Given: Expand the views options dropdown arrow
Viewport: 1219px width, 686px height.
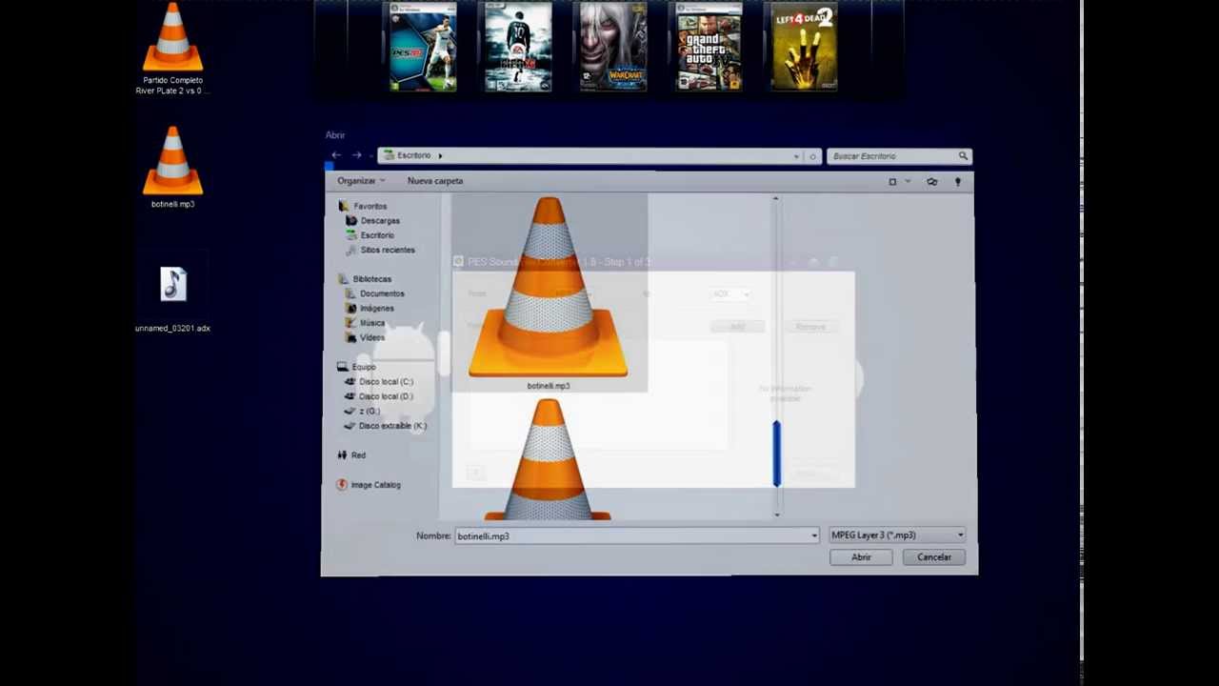Looking at the screenshot, I should tap(908, 181).
